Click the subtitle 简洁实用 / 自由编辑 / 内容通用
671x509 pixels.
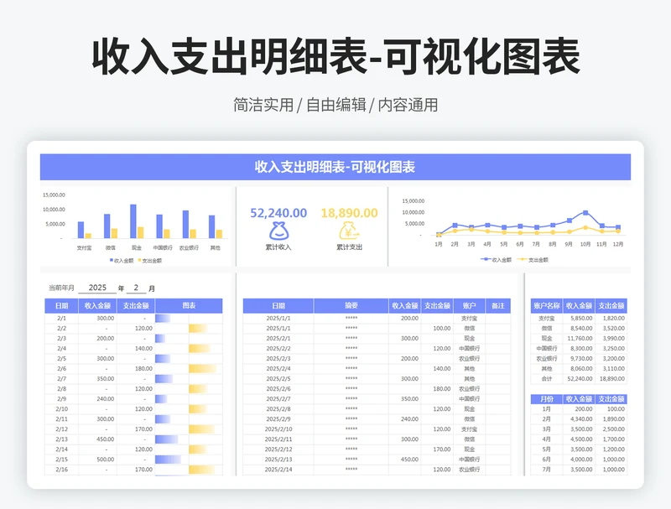(336, 105)
